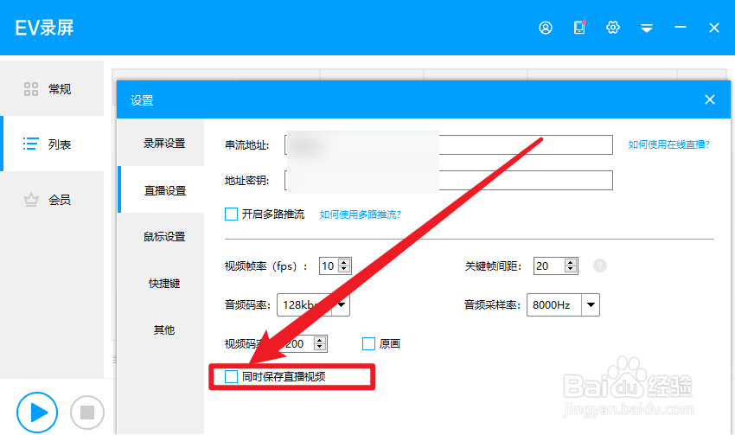Screen dimensions: 735x435
Task: Click the 关键帧间距 value field showing 20
Action: (549, 265)
